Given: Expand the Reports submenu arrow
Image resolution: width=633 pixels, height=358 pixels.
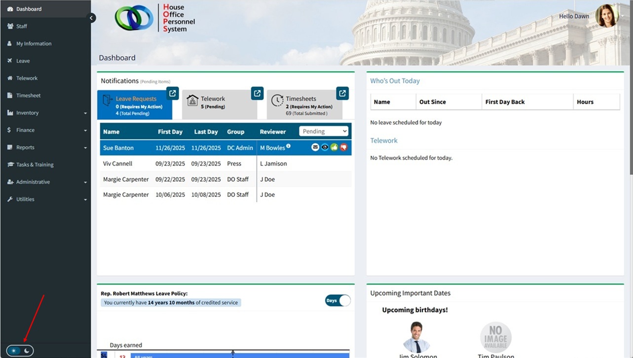Looking at the screenshot, I should pyautogui.click(x=85, y=148).
